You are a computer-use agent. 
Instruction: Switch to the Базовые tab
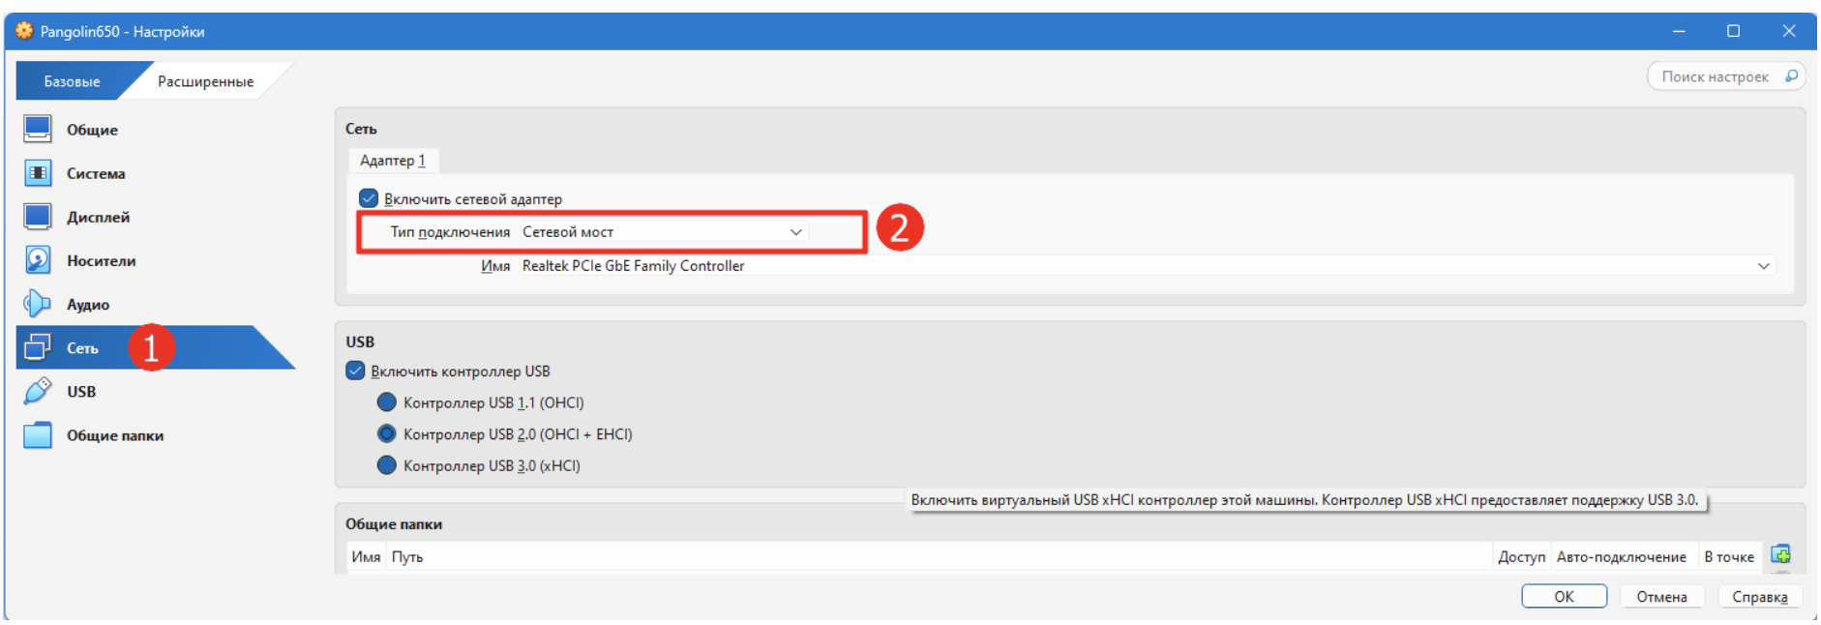(x=73, y=81)
